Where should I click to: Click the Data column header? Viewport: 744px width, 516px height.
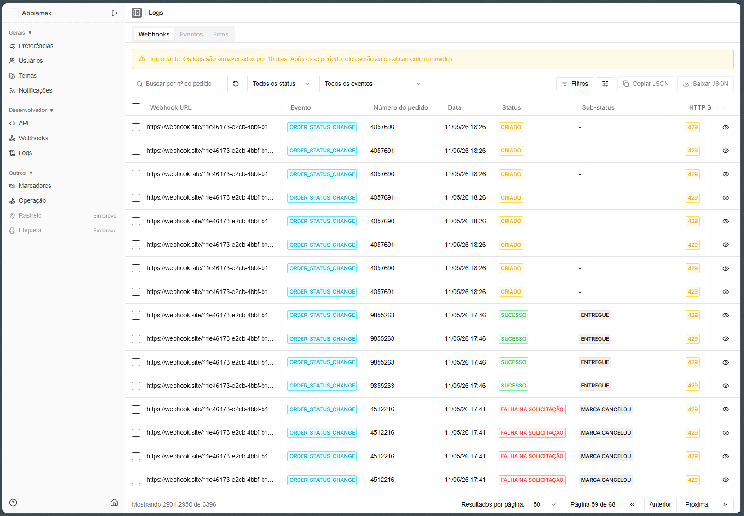tap(454, 107)
